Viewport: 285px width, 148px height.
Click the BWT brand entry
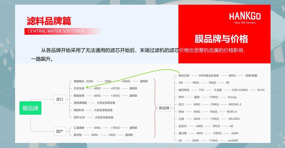click(181, 97)
